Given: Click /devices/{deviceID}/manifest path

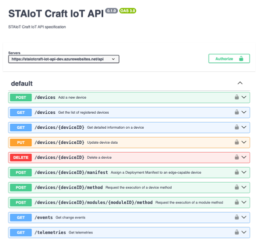Looking at the screenshot, I should point(71,172).
